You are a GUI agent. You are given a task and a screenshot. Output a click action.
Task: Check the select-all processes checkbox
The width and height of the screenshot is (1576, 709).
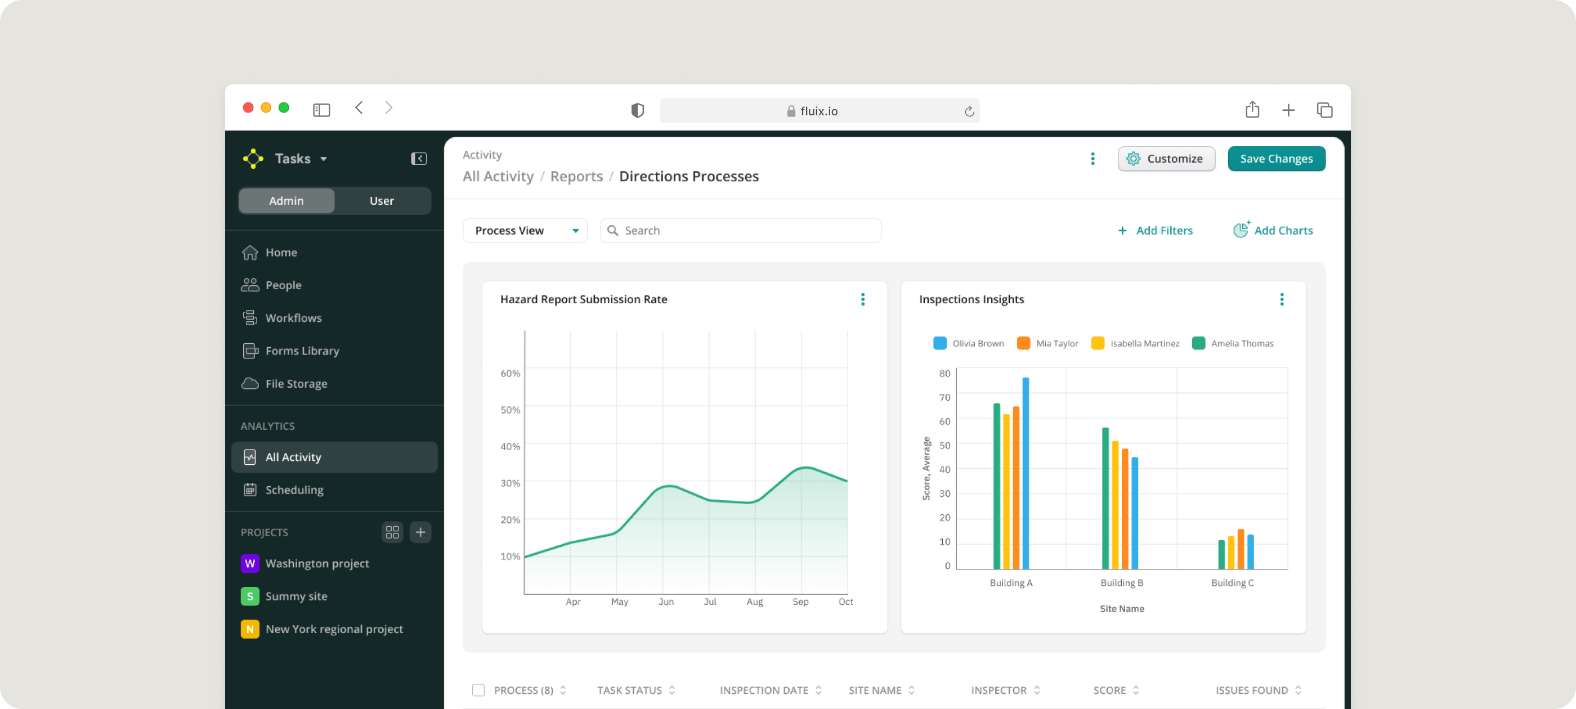[x=478, y=690]
